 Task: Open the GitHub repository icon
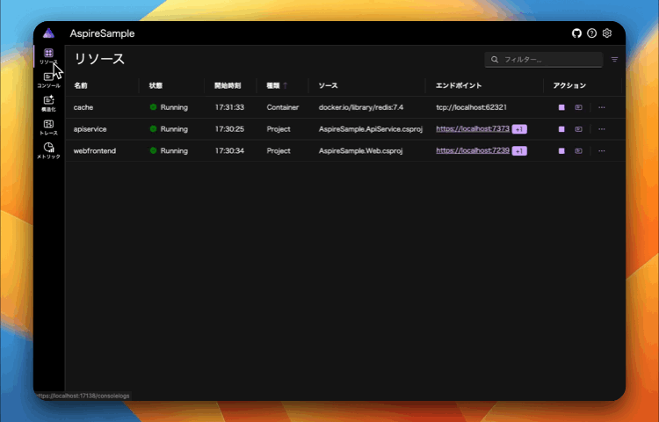[x=576, y=33]
